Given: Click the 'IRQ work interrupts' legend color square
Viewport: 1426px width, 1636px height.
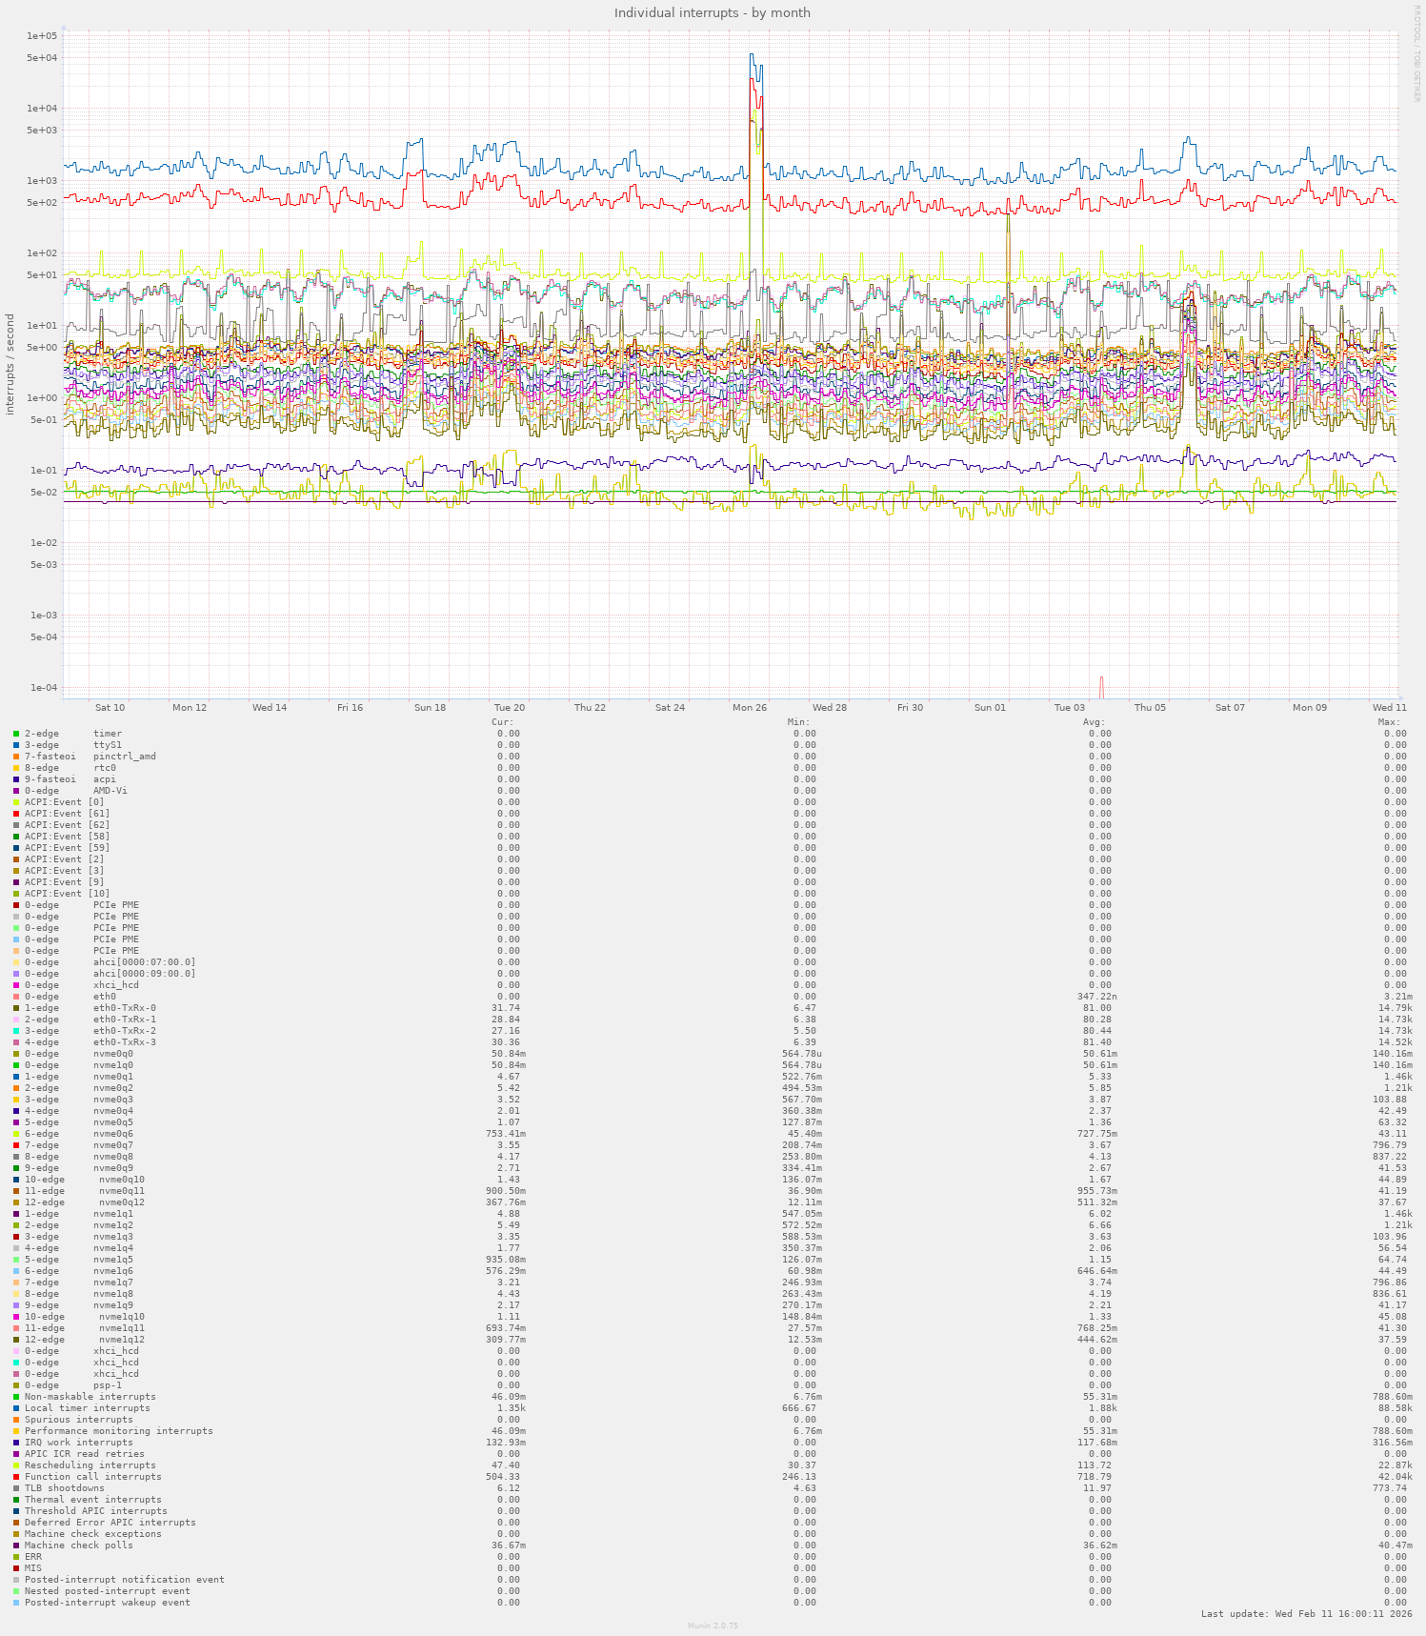Looking at the screenshot, I should point(16,1443).
